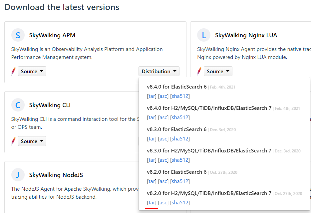Click the SkyWalking NodeJS 'J' avatar icon

18,175
